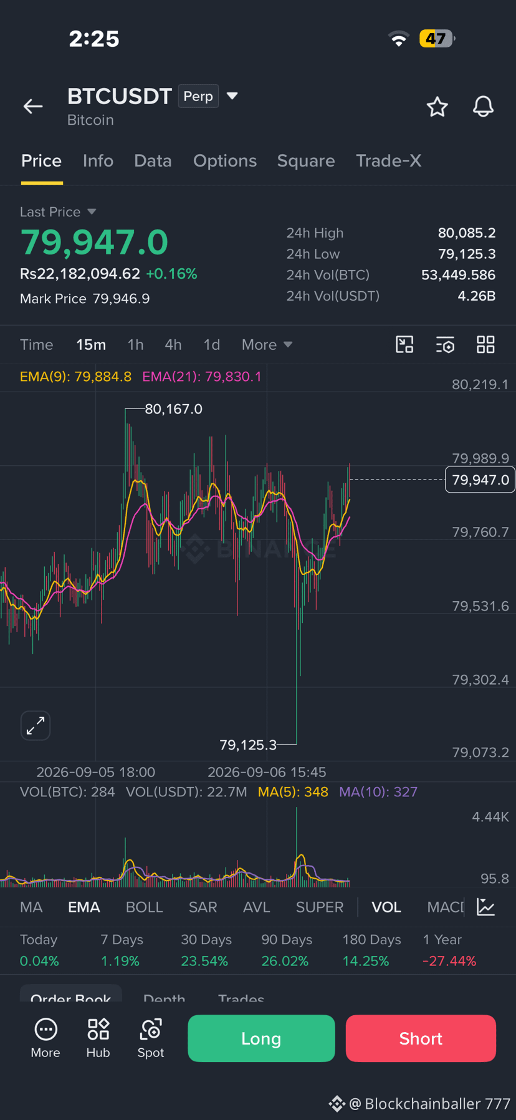Viewport: 516px width, 1120px height.
Task: Open chart drawing tools icon
Action: [404, 344]
